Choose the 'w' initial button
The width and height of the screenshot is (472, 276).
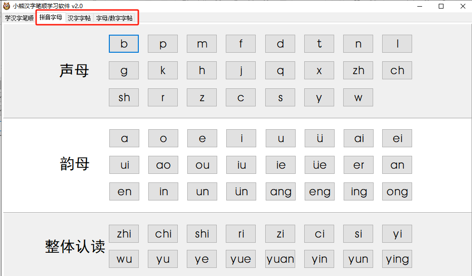pos(358,97)
